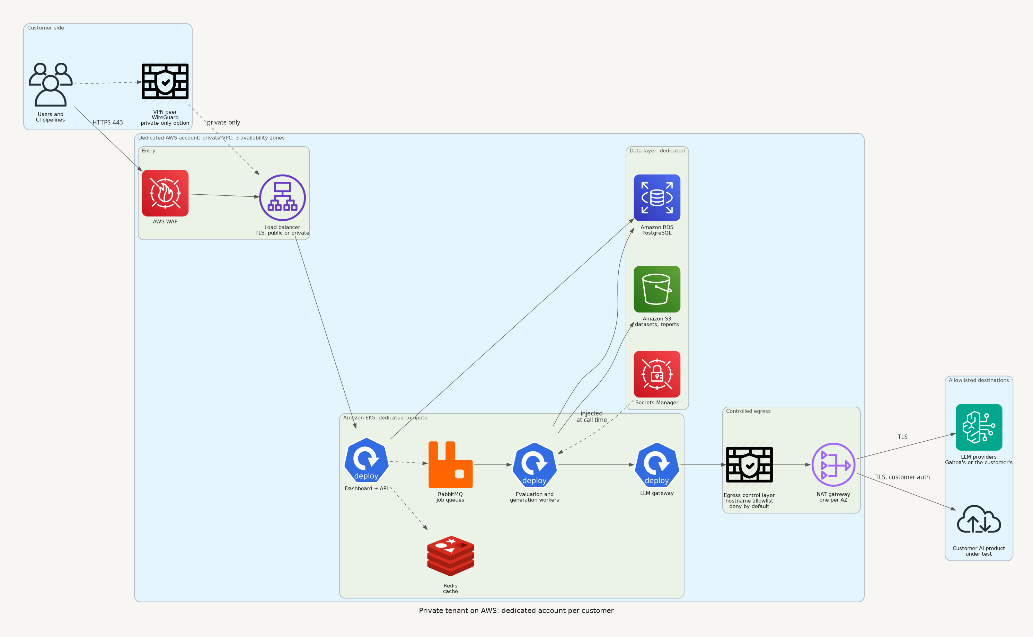Click the 'TLS, customer auth' edge label

[x=902, y=477]
